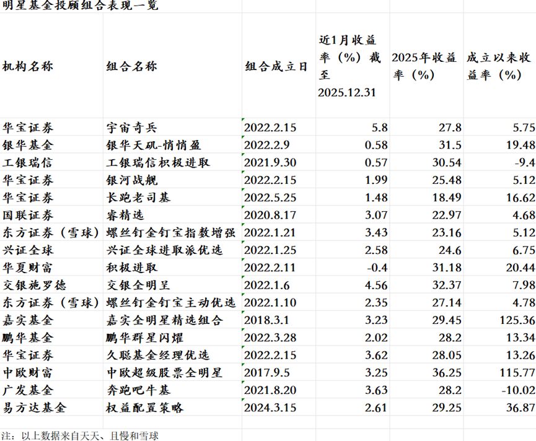Image resolution: width=536 pixels, height=441 pixels.
Task: Select the 工银瑞信积极进取 cell
Action: (159, 162)
